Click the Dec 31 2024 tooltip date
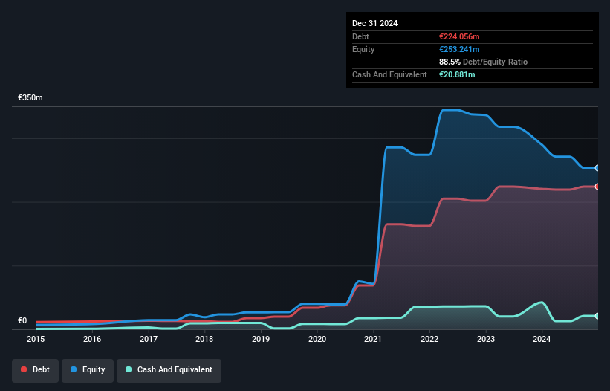This screenshot has width=610, height=391. [374, 23]
